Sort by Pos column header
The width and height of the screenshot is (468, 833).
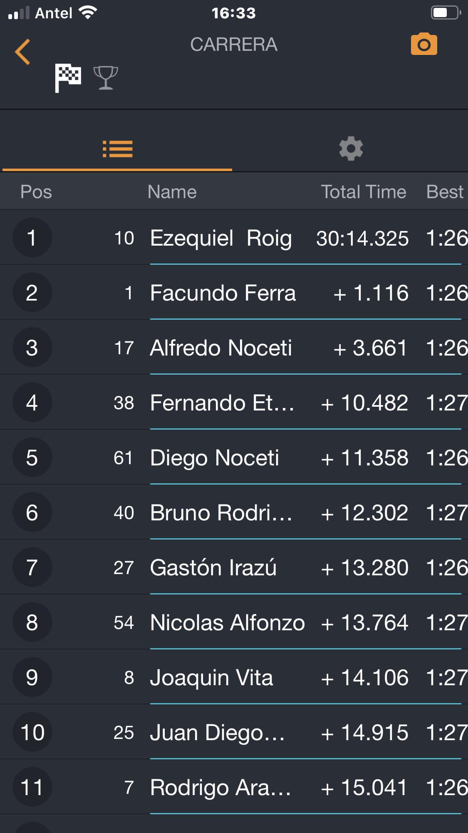(36, 192)
